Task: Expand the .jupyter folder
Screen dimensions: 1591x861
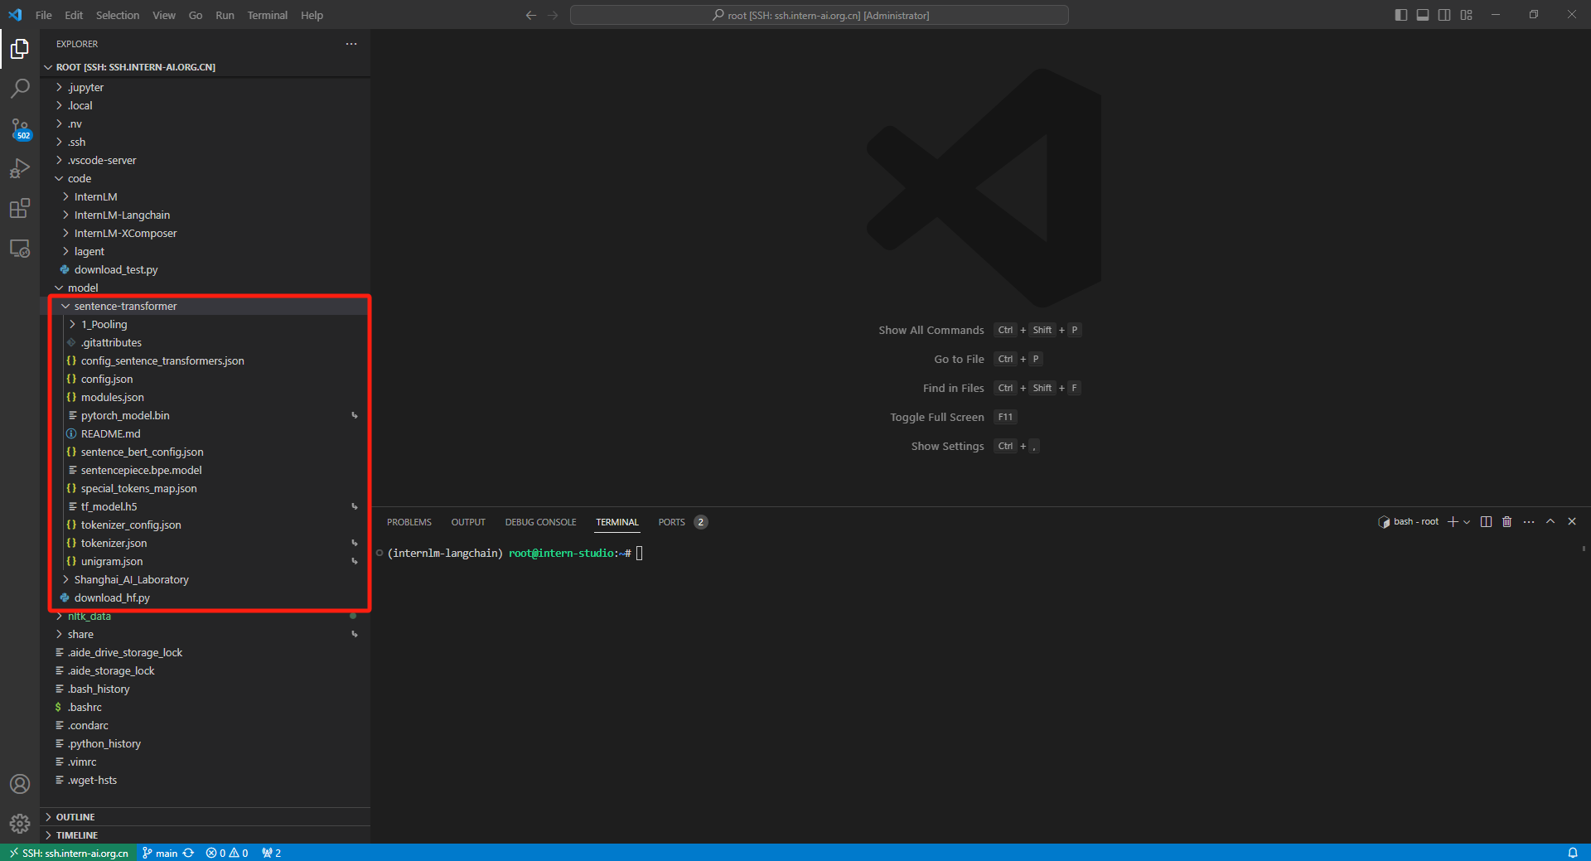Action: (x=205, y=87)
